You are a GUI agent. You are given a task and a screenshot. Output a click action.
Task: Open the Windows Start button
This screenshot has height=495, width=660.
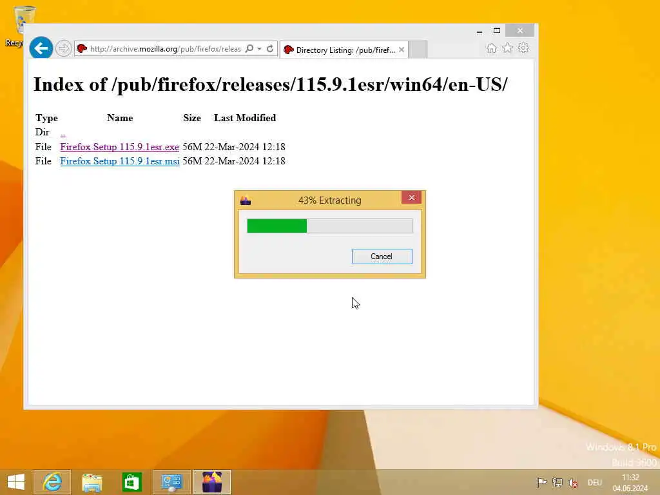coord(16,482)
